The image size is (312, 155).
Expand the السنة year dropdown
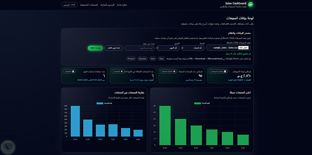tap(193, 48)
